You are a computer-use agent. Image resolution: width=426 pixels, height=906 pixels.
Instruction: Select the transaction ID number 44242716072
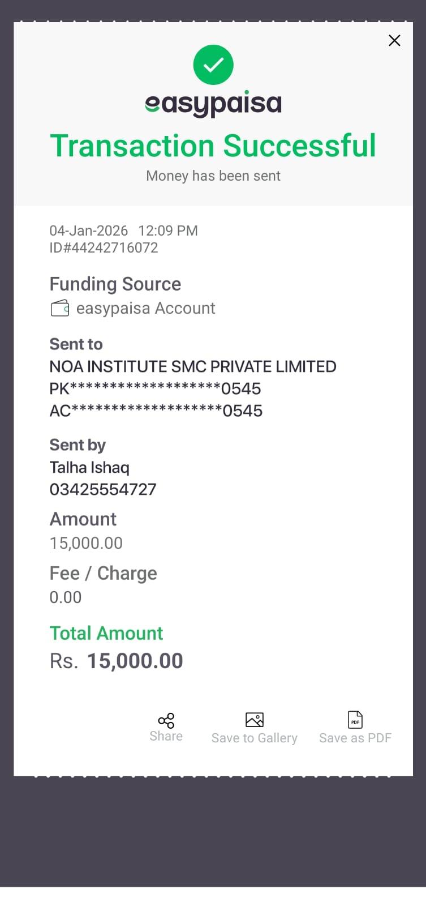click(x=104, y=248)
